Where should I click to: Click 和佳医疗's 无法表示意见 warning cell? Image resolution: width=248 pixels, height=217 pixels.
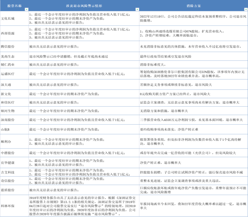click(x=84, y=102)
